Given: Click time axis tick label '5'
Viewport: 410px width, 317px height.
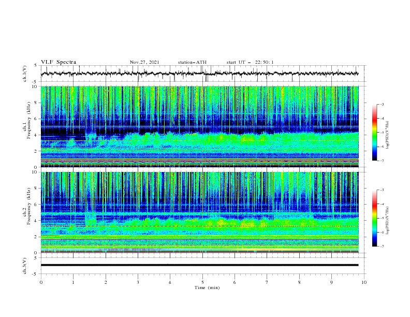Looking at the screenshot, I should pyautogui.click(x=202, y=282).
